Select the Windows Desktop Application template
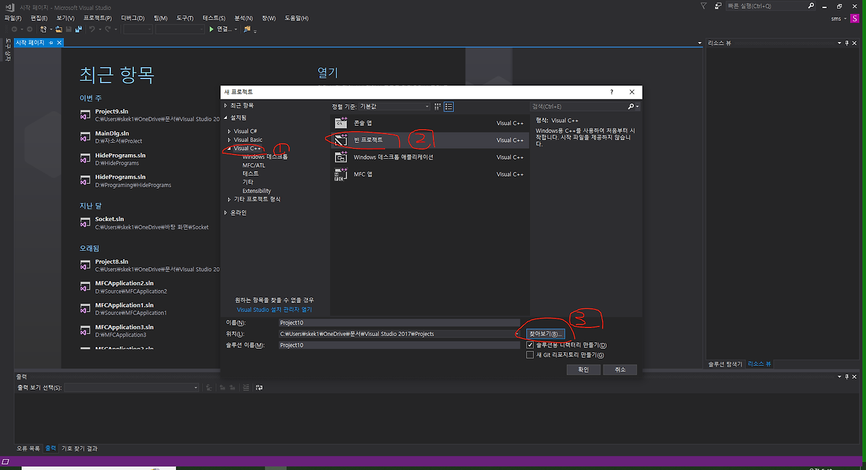866x470 pixels. click(x=430, y=157)
